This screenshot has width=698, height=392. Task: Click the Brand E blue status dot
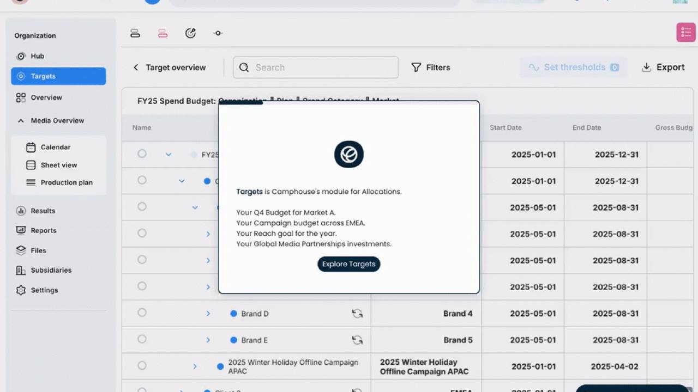pos(233,340)
